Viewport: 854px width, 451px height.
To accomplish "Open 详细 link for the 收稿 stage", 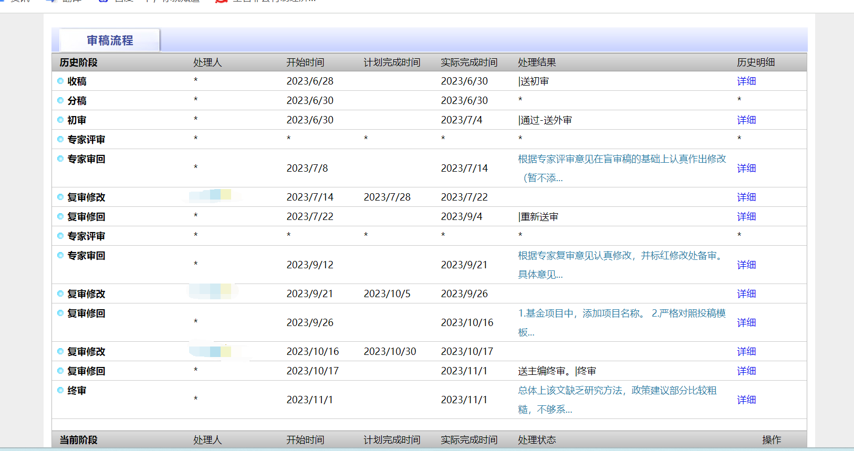I will click(x=746, y=81).
